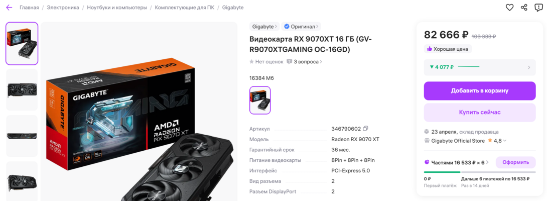
Task: Select the third gallery thumbnail showing card side
Action: (22, 136)
